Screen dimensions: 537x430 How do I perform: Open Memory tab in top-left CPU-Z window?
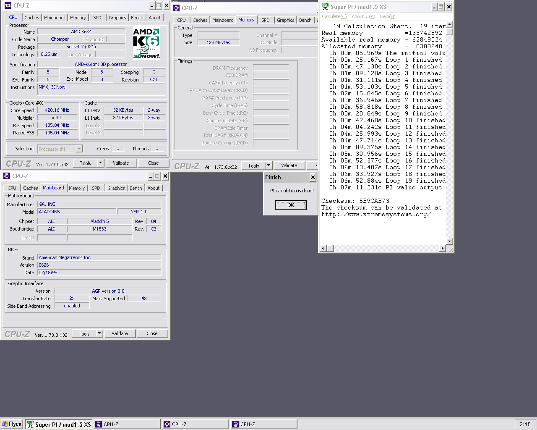(x=78, y=18)
